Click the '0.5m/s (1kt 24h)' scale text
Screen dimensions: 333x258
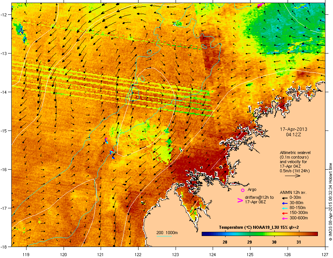295,171
